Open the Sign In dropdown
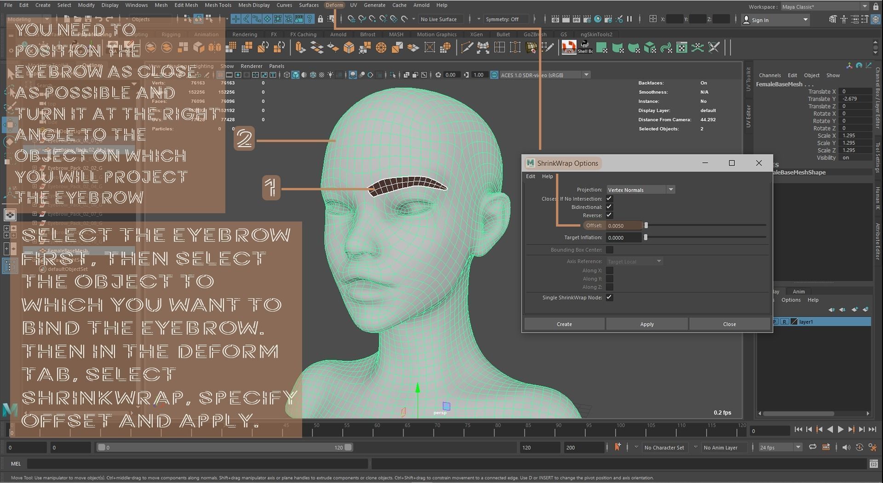Screen dimensions: 883x483 (x=775, y=20)
